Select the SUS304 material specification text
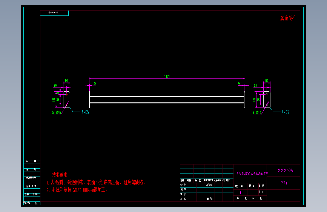This screenshot has height=212, width=327. click(253, 174)
